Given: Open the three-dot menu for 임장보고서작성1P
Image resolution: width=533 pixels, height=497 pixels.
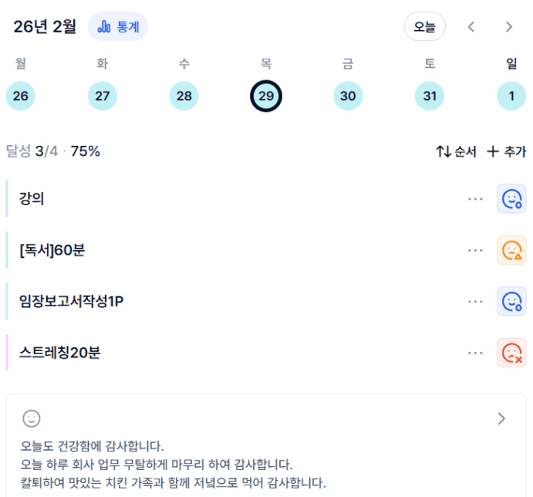Looking at the screenshot, I should 475,302.
